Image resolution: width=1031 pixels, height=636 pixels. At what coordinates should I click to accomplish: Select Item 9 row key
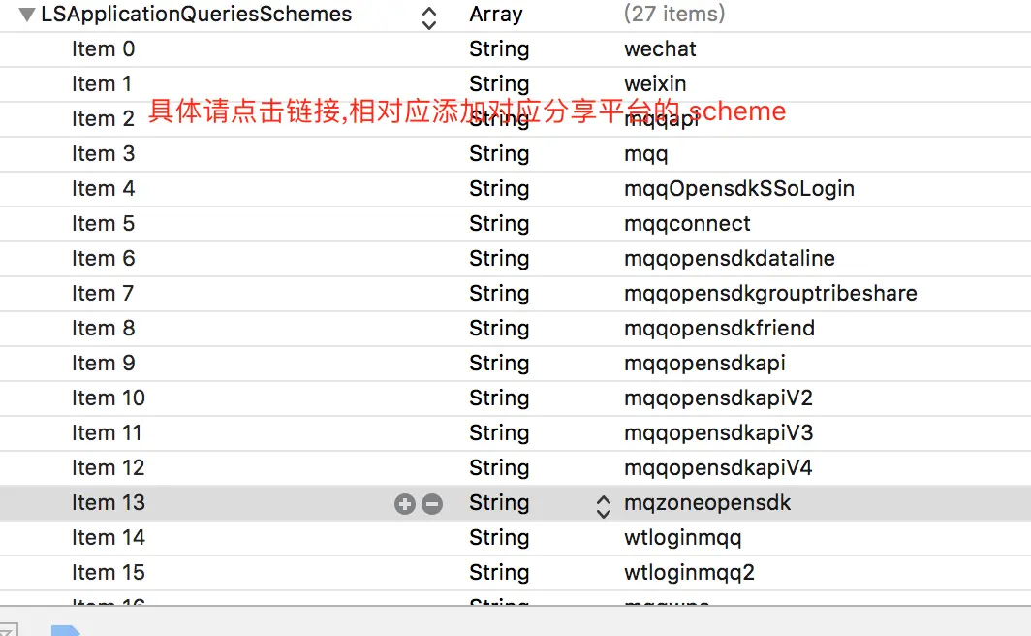pyautogui.click(x=104, y=363)
